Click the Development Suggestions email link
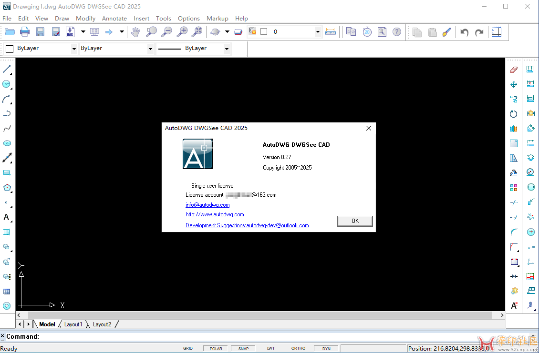Viewport: 539px width, 353px height. (247, 225)
